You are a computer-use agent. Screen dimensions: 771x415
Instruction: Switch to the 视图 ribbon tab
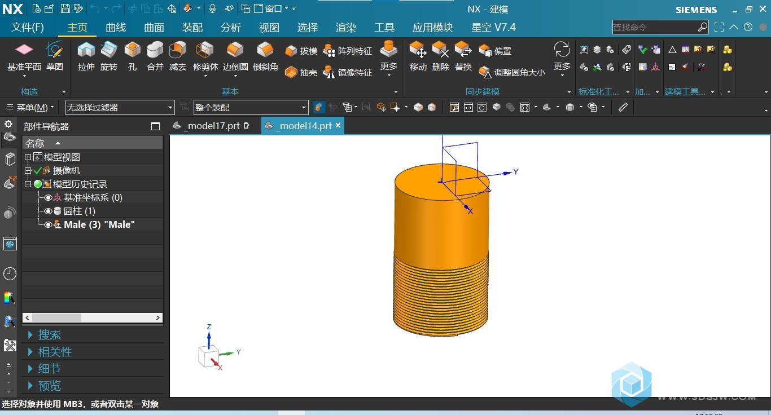point(269,28)
